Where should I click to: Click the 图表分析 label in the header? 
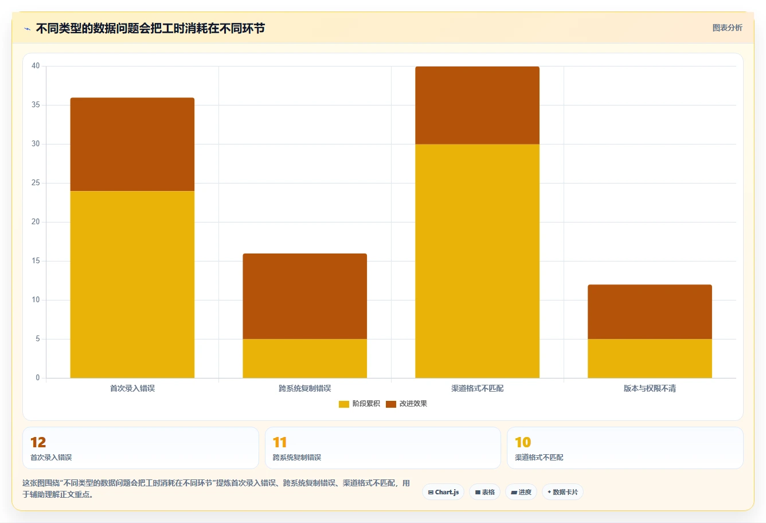(x=727, y=28)
